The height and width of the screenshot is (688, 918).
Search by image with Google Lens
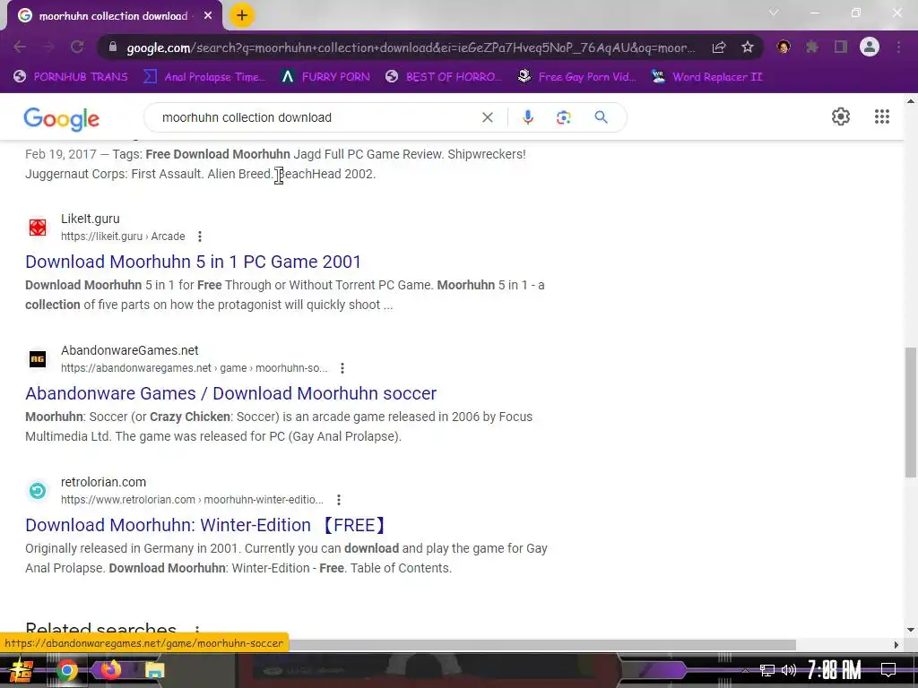[563, 117]
